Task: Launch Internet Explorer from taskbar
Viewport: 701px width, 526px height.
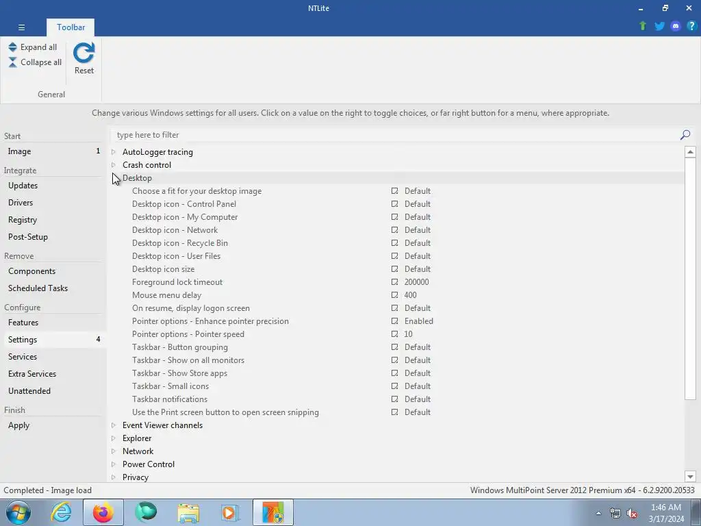Action: [61, 512]
